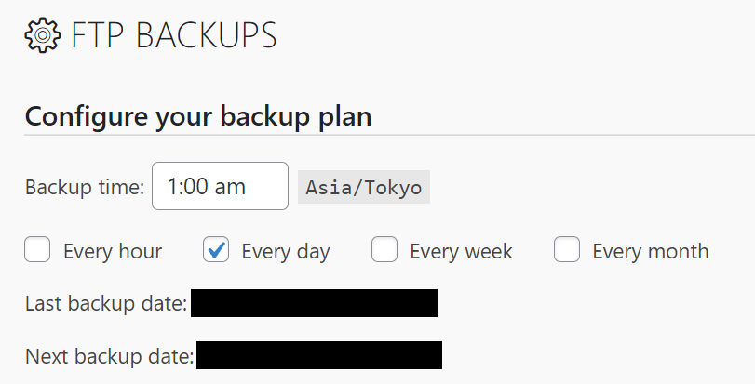Click the Asia/Tokyo timezone badge
Screen dimensions: 755x384
[x=364, y=187]
